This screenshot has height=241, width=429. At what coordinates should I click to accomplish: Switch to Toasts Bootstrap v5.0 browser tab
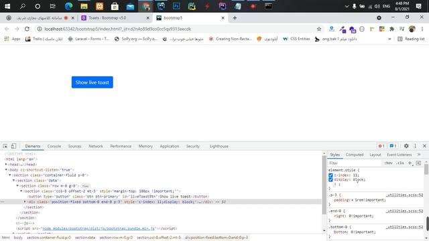[115, 18]
